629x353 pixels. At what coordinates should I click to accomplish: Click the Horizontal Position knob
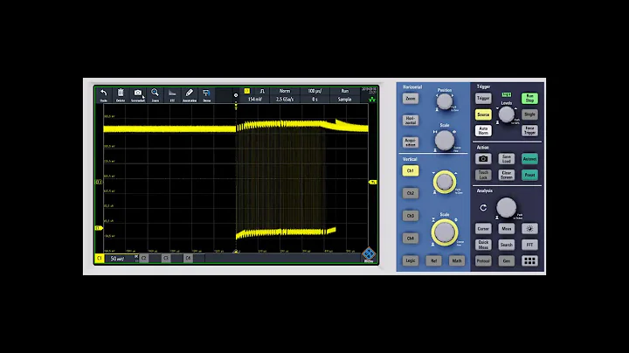pos(445,101)
